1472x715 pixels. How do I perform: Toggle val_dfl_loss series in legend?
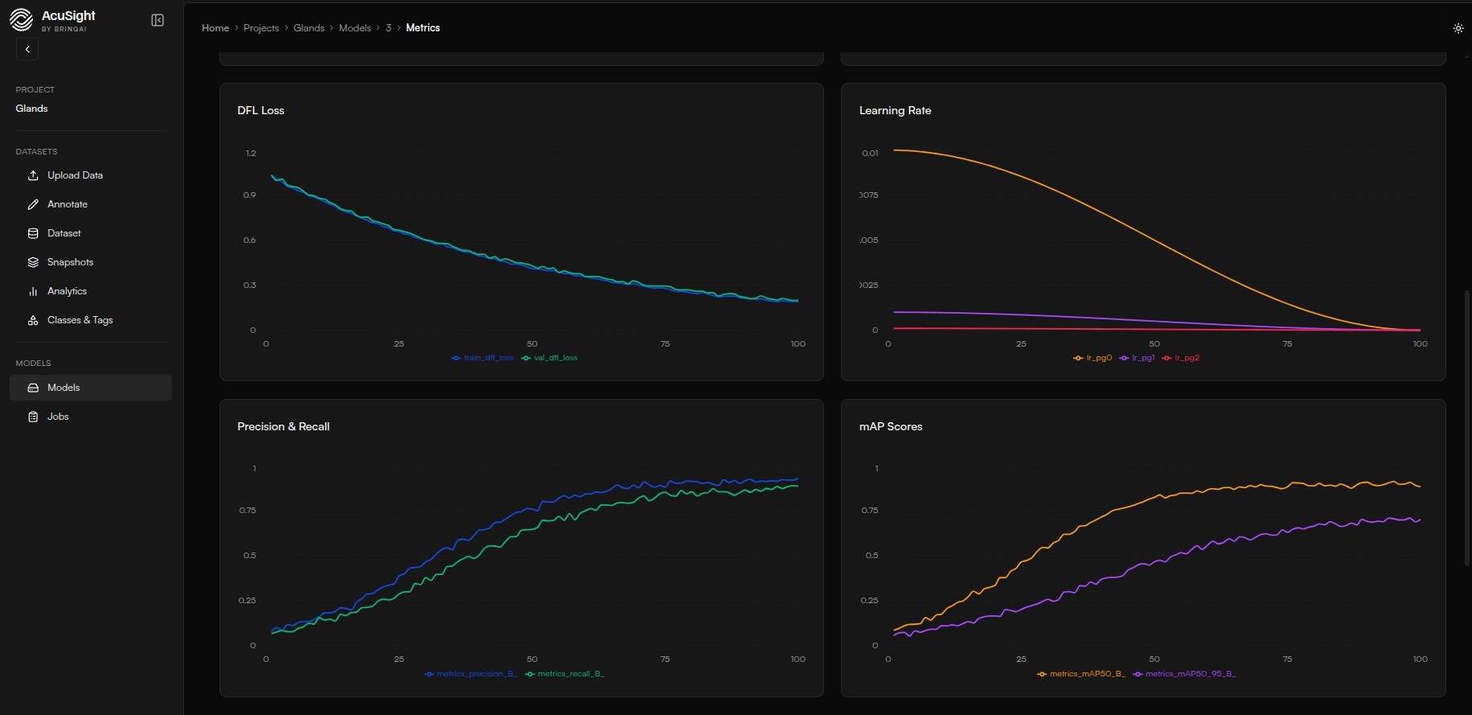click(550, 358)
